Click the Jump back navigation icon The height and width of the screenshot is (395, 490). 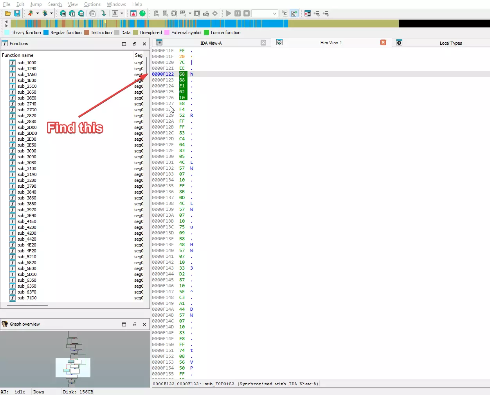31,13
